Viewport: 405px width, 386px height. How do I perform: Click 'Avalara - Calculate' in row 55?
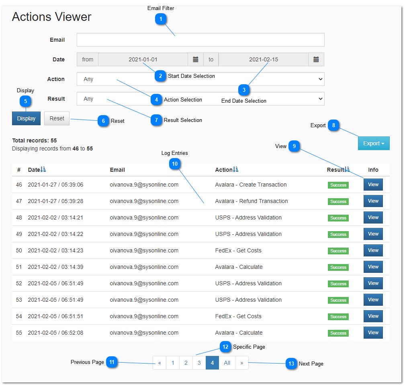point(239,333)
